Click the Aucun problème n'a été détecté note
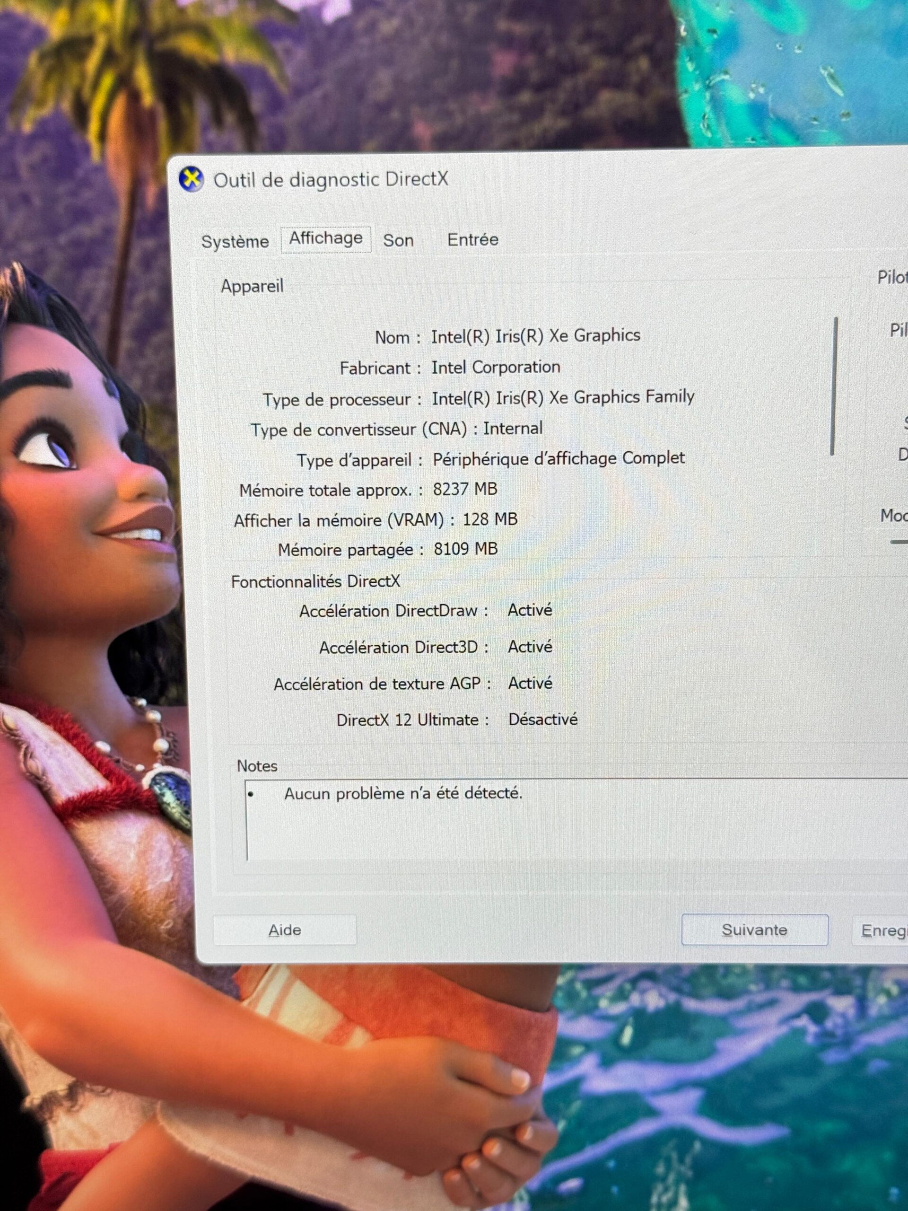This screenshot has height=1211, width=908. (x=403, y=793)
